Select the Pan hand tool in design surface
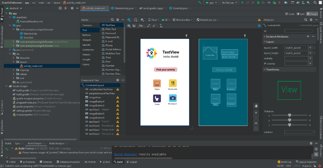323x168 pixels. (256, 106)
